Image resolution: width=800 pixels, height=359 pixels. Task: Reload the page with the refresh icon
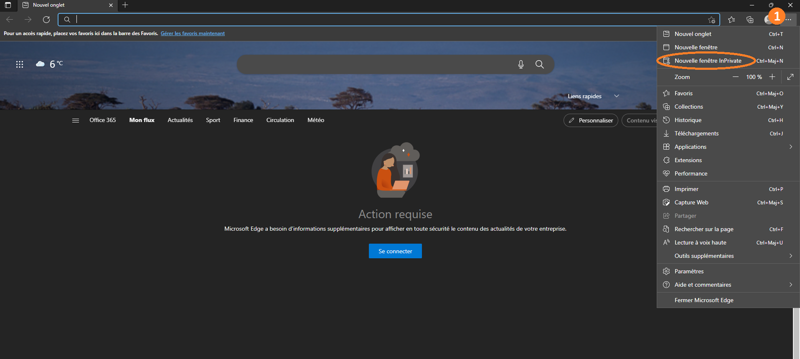point(46,20)
